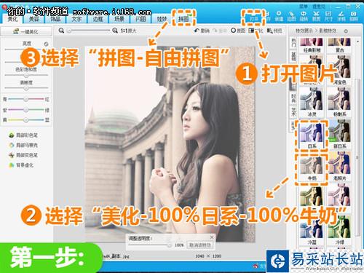Click the 取消该特效 button
The width and height of the screenshot is (364, 273).
(200, 245)
